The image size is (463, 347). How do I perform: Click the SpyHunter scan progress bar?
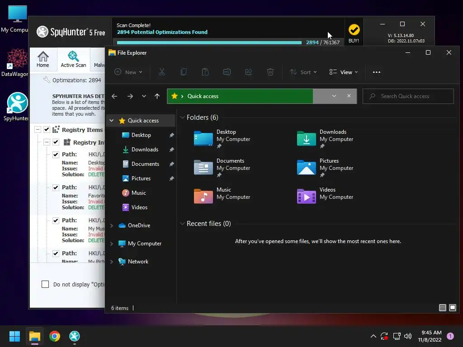point(209,43)
